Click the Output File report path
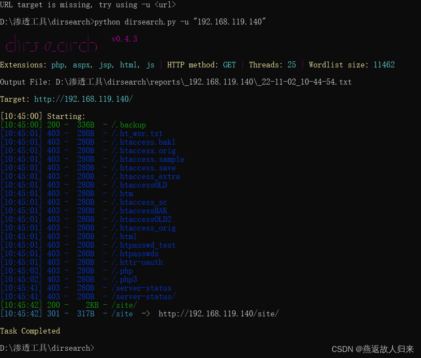Viewport: 421px width, 358px height. (x=203, y=82)
